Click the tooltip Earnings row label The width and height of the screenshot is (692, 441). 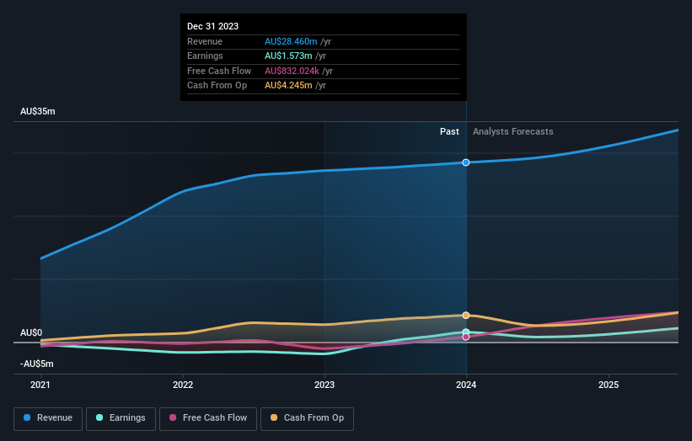coord(205,56)
